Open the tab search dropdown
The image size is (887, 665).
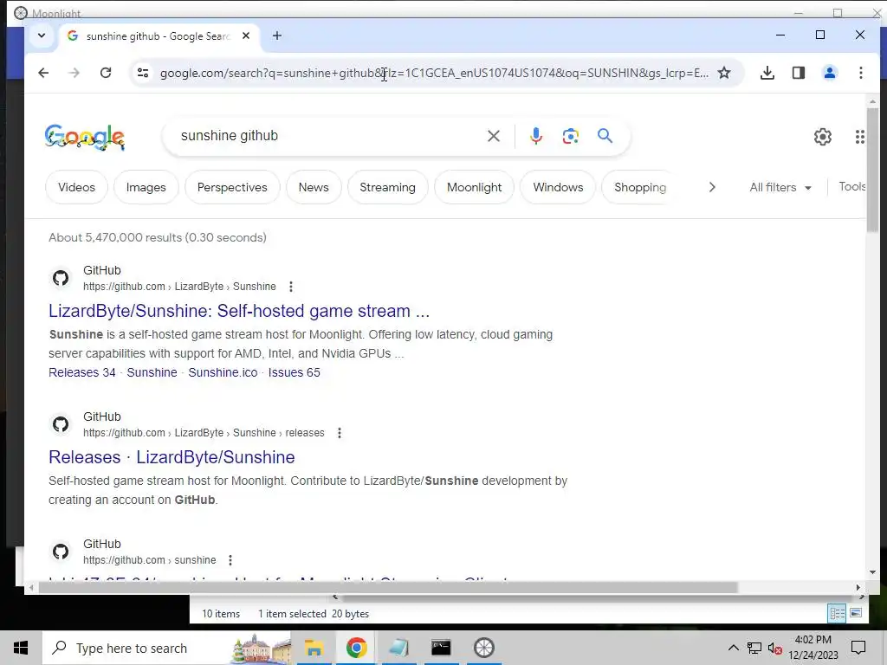click(x=42, y=36)
